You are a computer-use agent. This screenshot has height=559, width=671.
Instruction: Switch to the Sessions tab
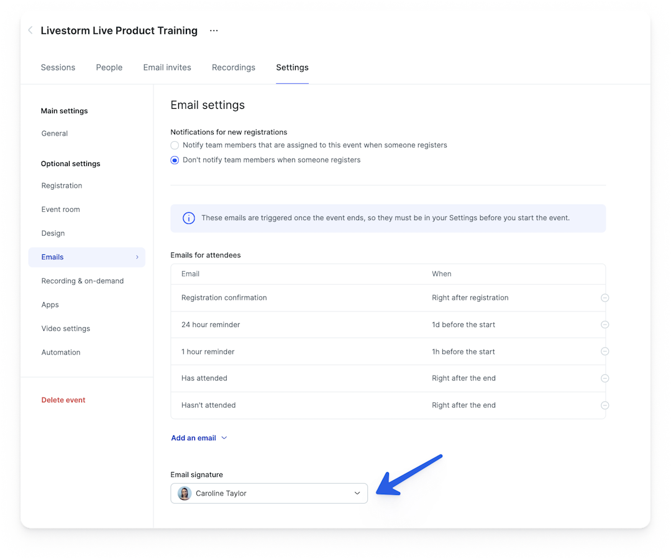click(x=58, y=67)
